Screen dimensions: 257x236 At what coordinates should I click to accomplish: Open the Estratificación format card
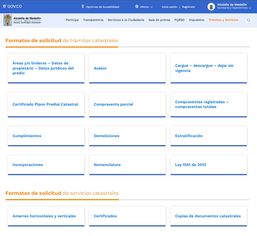tap(208, 136)
